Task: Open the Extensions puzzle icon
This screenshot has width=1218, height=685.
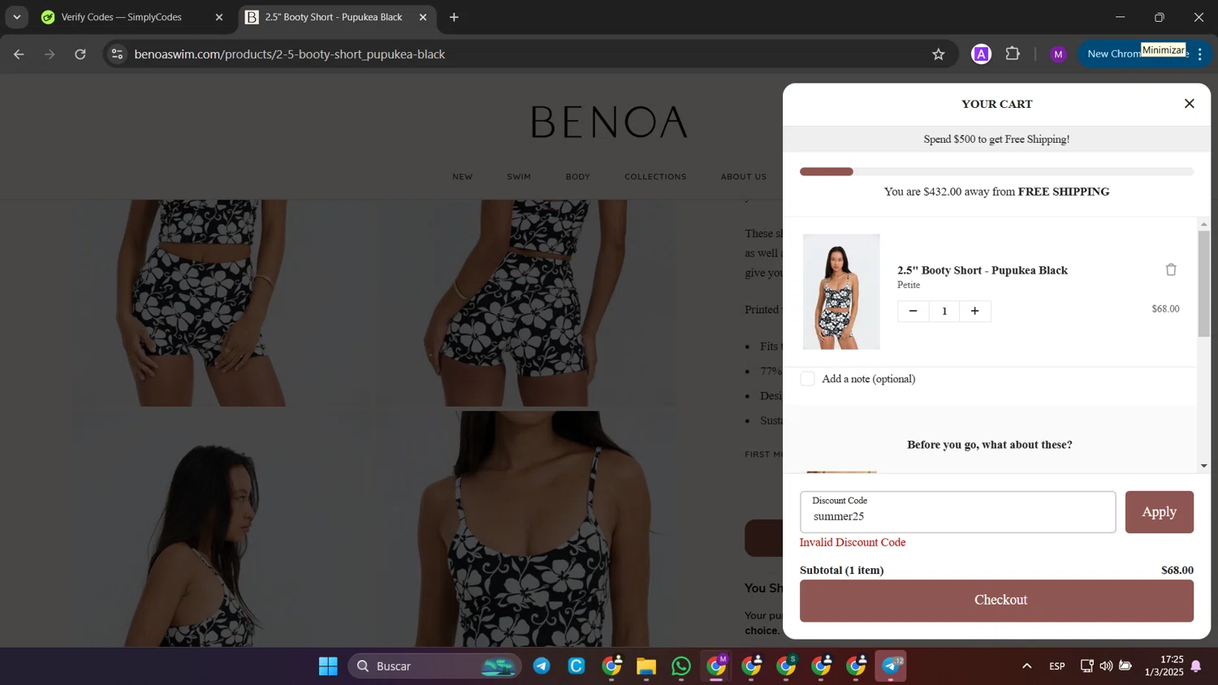Action: 1013,54
